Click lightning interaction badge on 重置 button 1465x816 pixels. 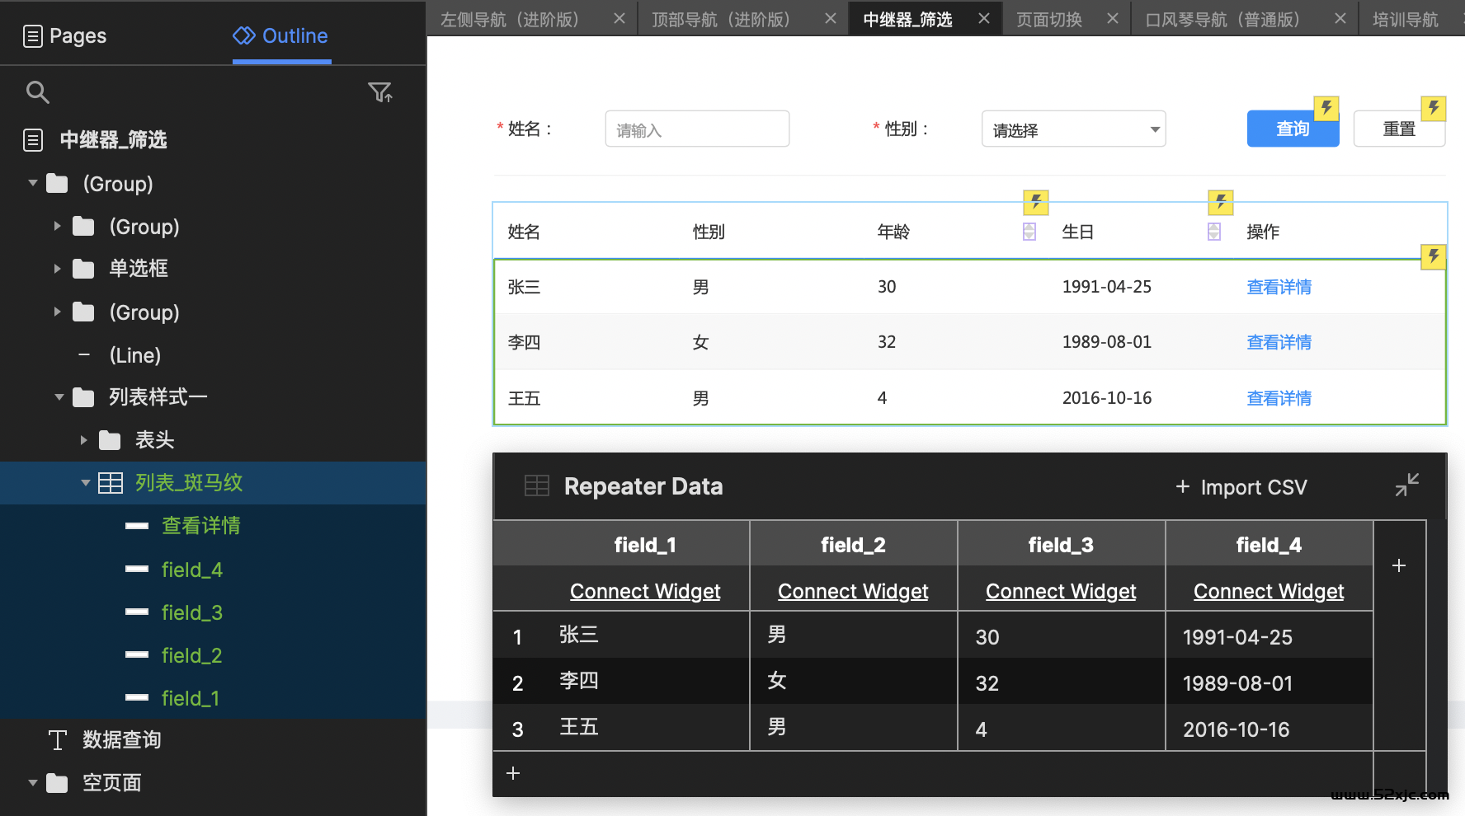[x=1434, y=108]
